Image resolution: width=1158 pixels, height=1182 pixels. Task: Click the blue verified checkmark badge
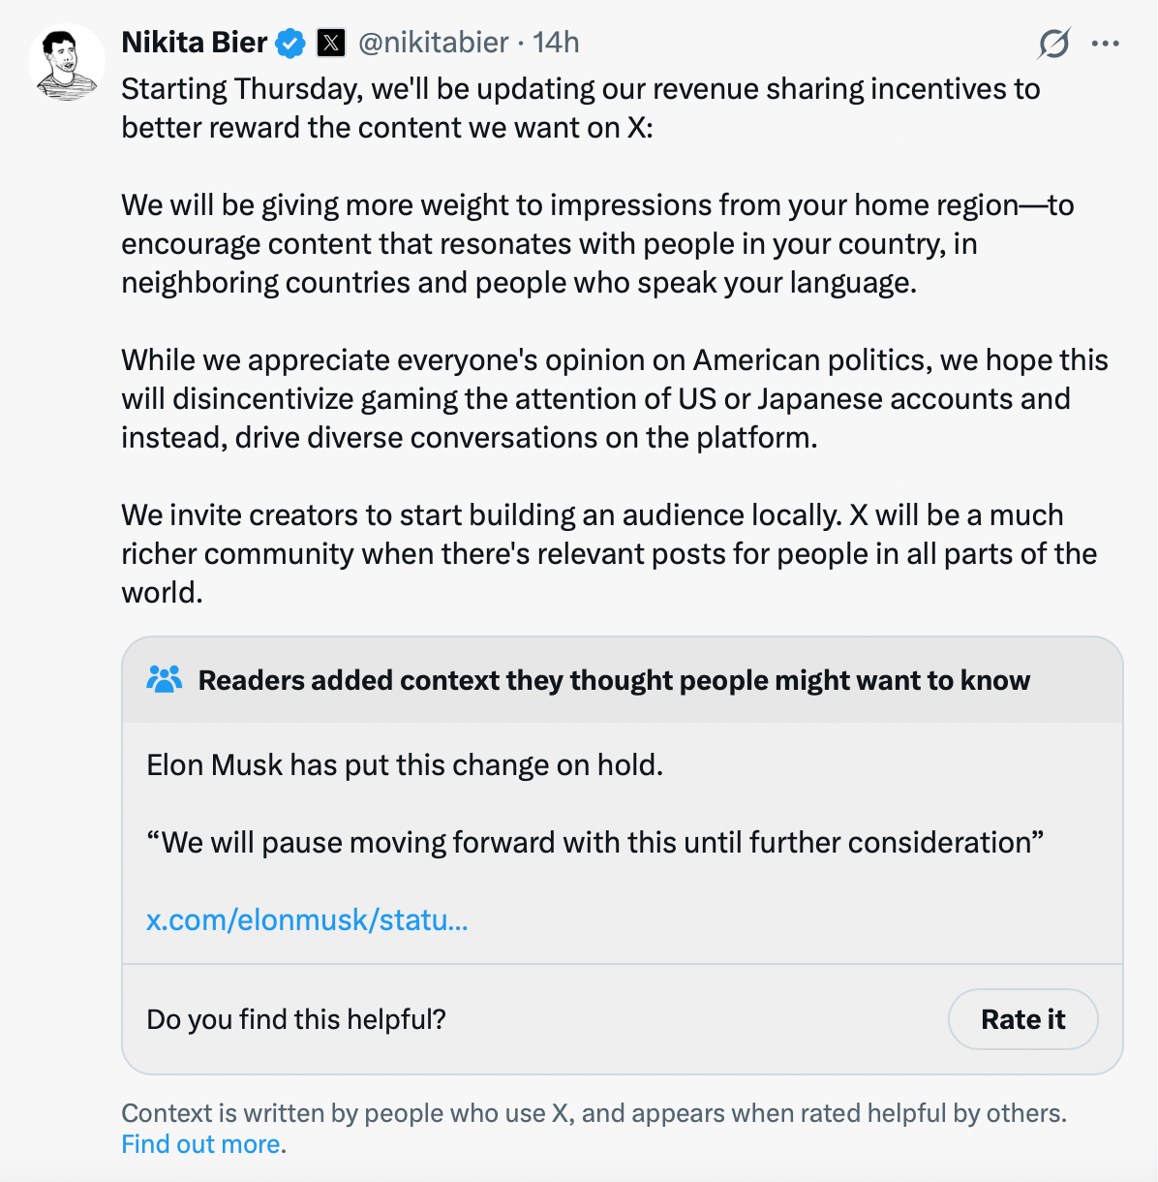(x=289, y=43)
